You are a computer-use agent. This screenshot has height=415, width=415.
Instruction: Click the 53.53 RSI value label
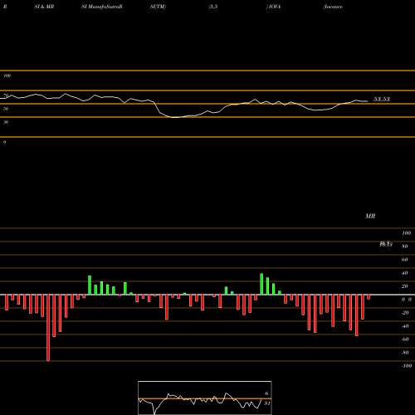(382, 99)
